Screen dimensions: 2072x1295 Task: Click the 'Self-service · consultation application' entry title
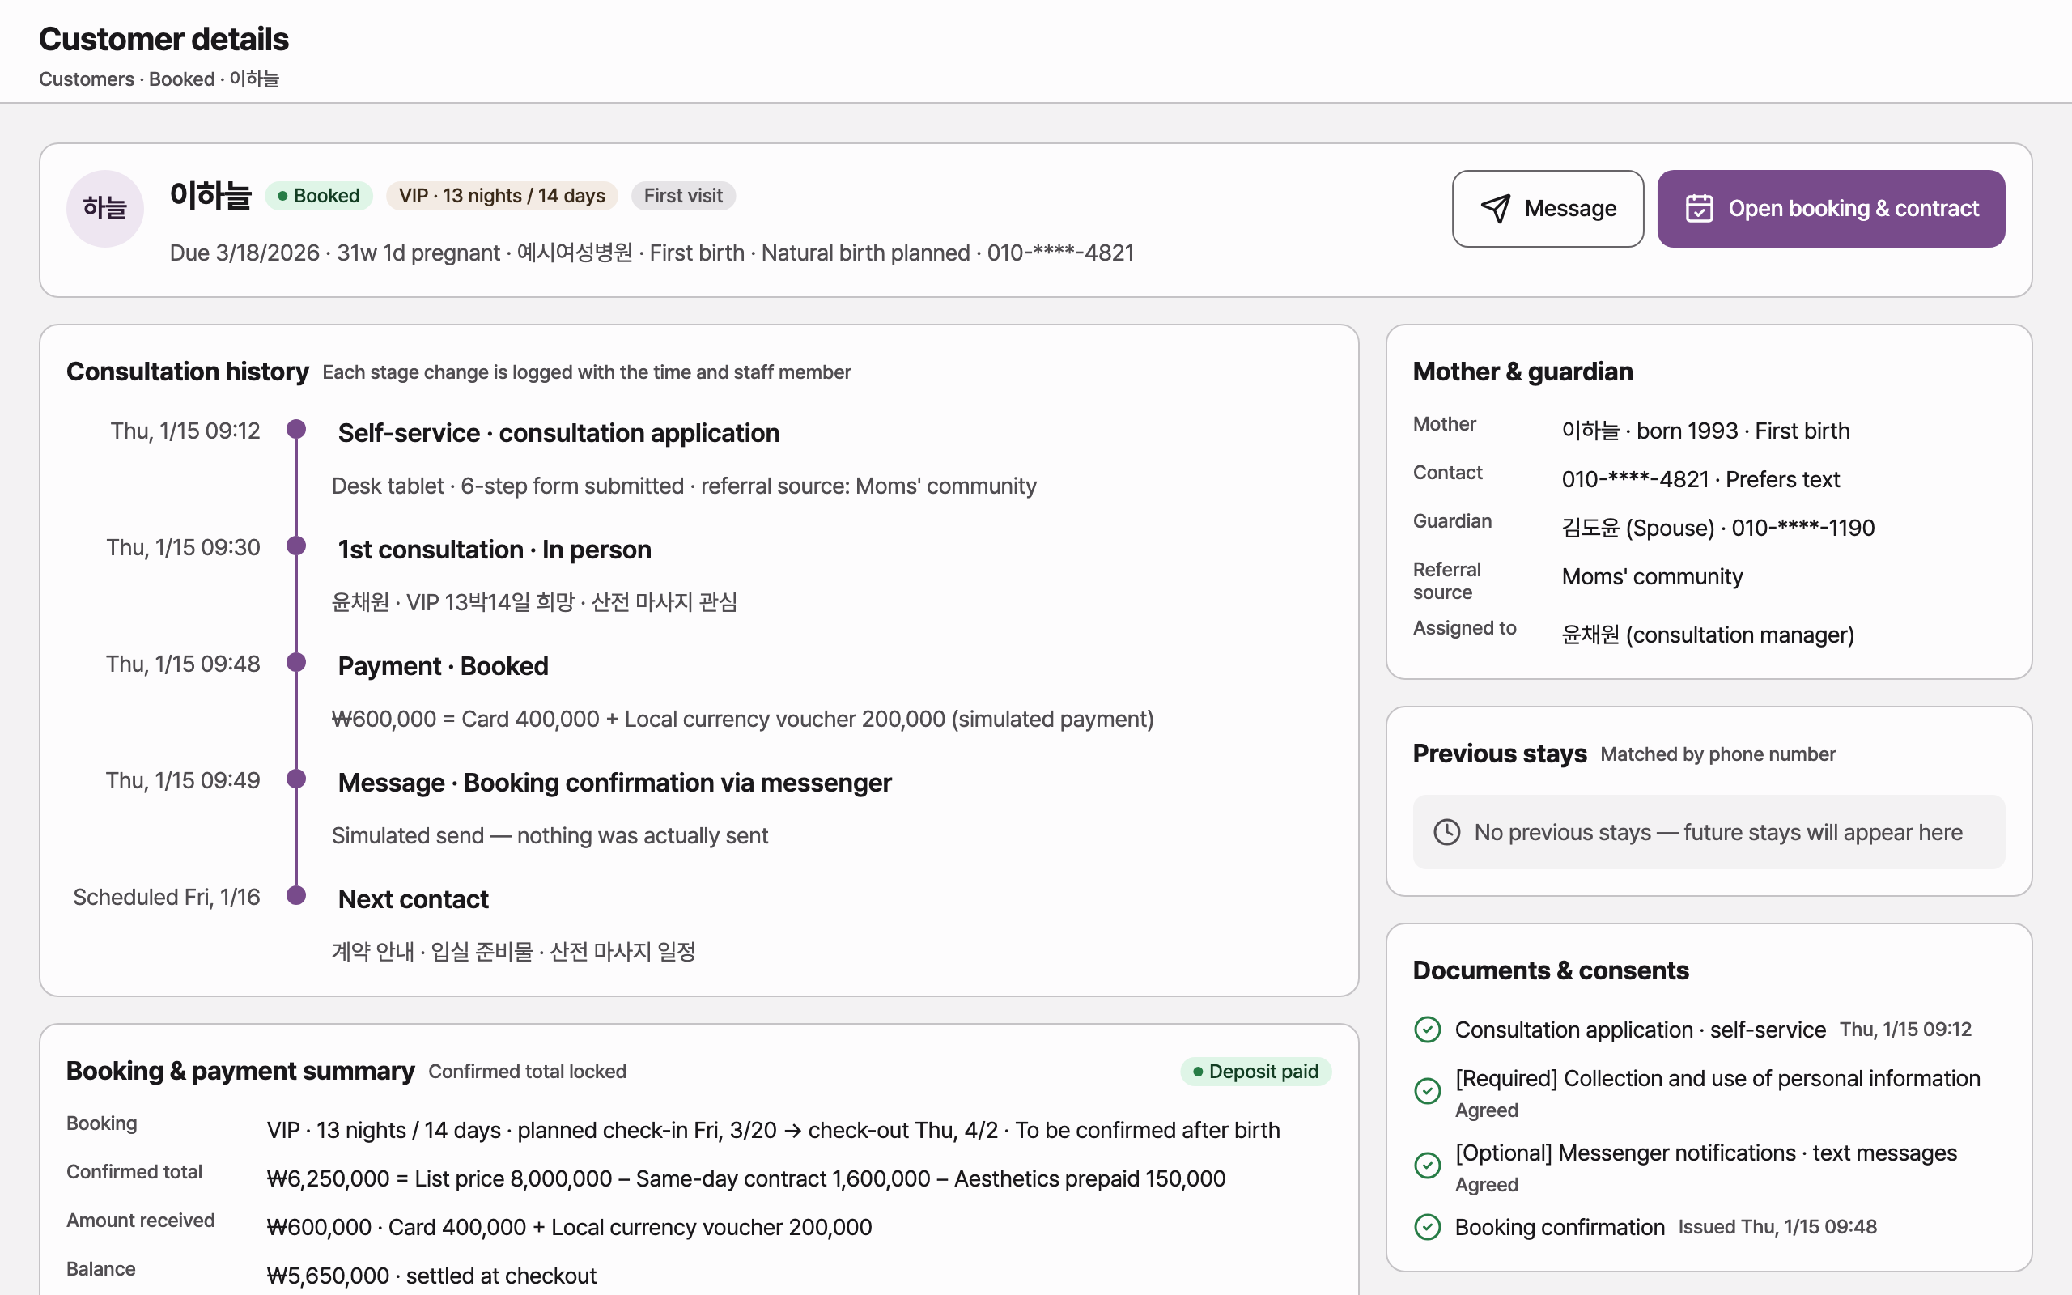coord(558,432)
